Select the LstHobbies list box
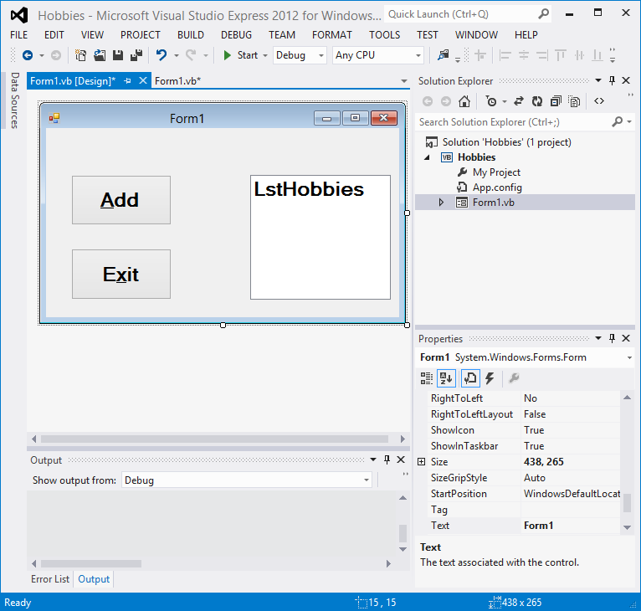The width and height of the screenshot is (641, 611). tap(320, 237)
